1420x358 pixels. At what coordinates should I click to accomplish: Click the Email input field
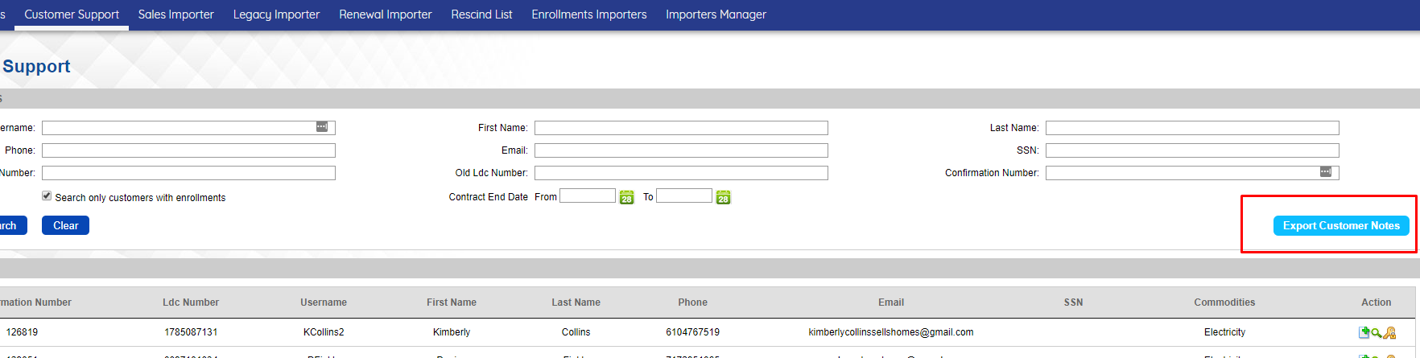[x=681, y=150]
